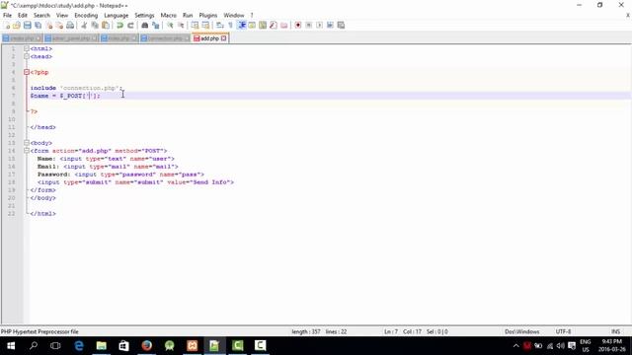This screenshot has width=632, height=355.
Task: Collapse the form fold on line 14
Action: pos(27,151)
